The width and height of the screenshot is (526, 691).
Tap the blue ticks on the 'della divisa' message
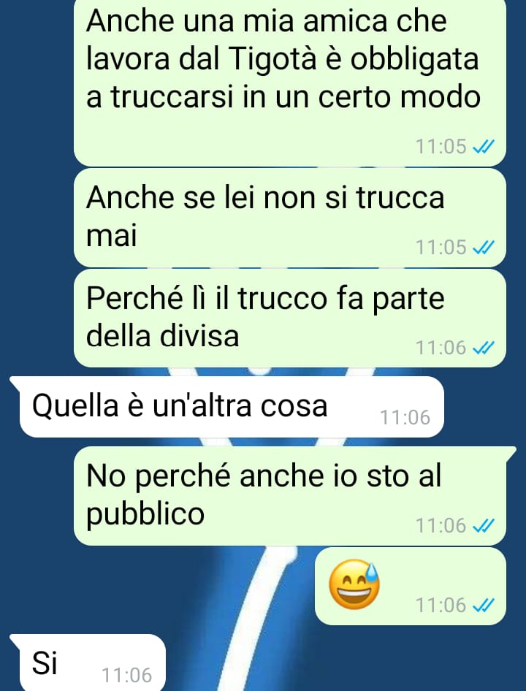pyautogui.click(x=483, y=348)
